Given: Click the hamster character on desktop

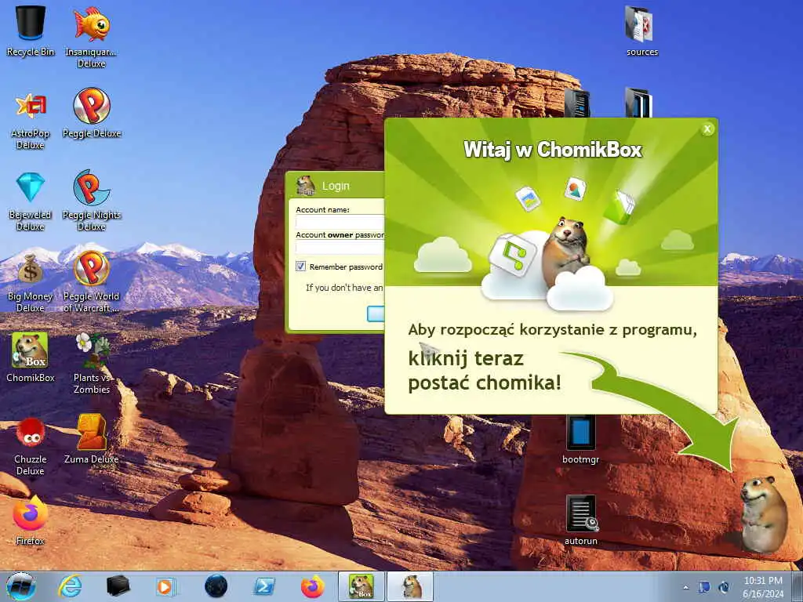Looking at the screenshot, I should coord(763,514).
